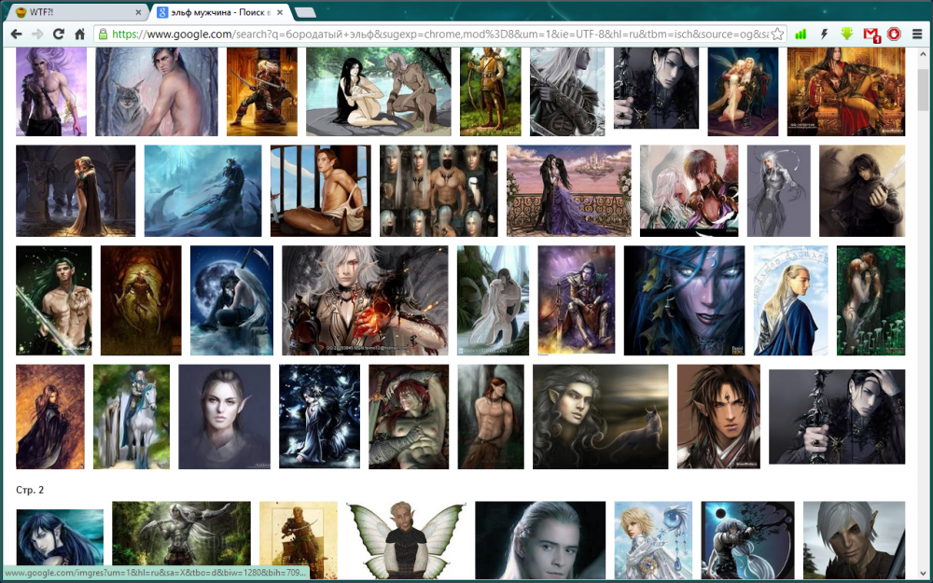Open a new tab with the blank tab button

(x=305, y=12)
